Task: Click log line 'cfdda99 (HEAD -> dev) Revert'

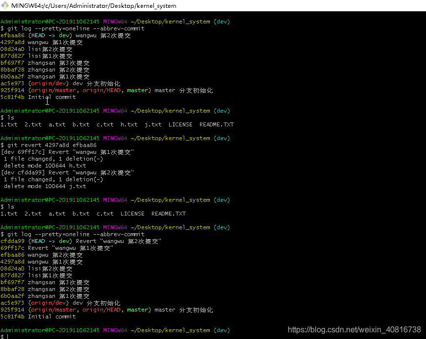Action: click(81, 242)
